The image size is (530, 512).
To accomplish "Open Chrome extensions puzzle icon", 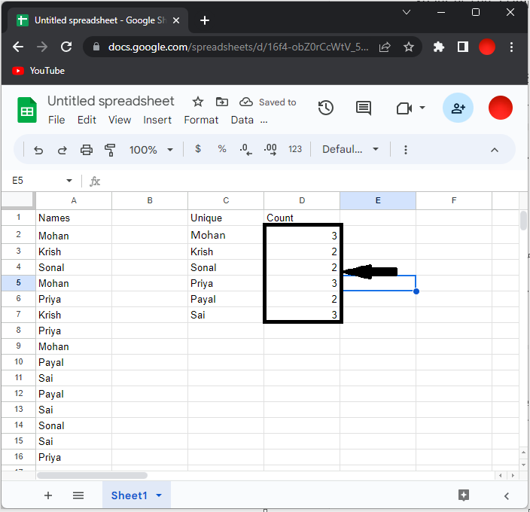I will tap(438, 47).
